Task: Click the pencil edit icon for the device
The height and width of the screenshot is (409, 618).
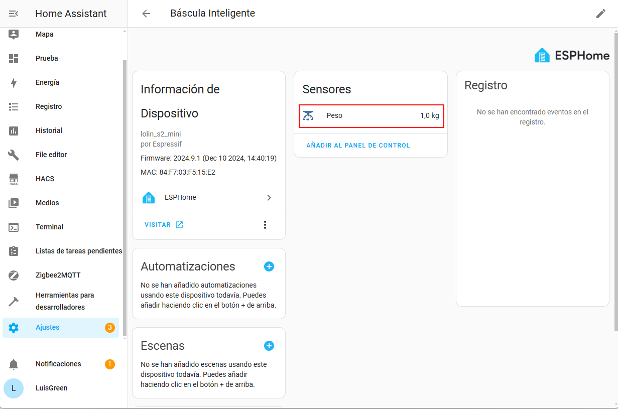Action: 600,14
